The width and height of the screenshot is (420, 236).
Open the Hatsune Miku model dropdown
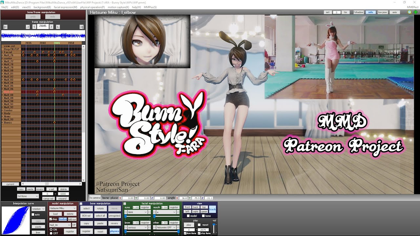(63, 208)
